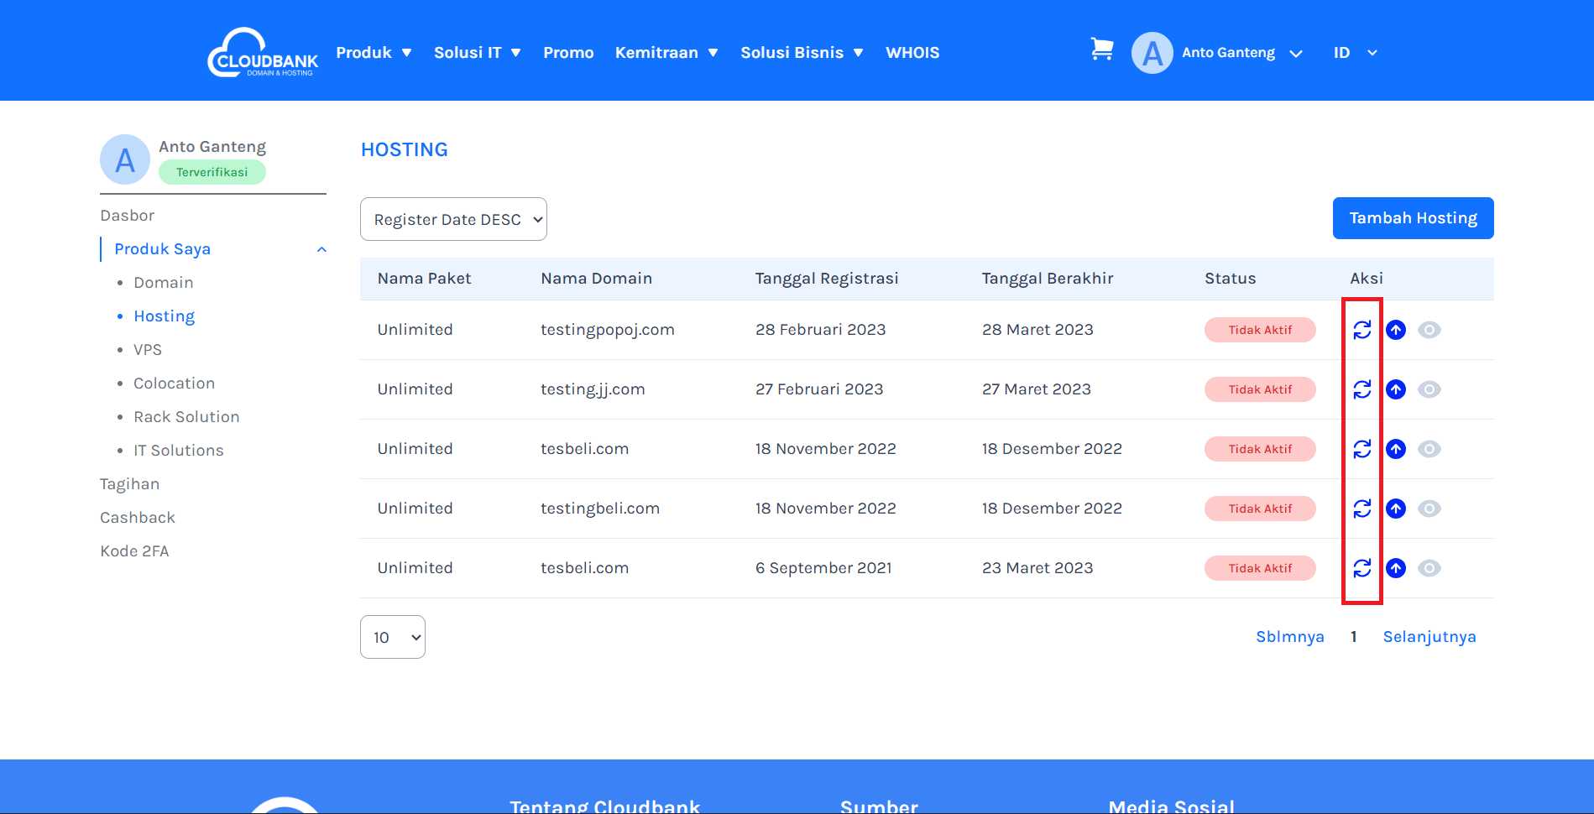Click upgrade arrow icon for testing.jj.com

(x=1395, y=389)
